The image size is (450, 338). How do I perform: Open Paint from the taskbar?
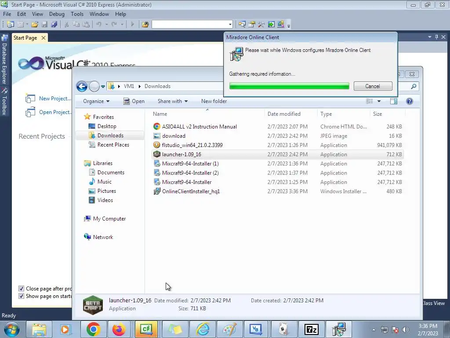pos(229,329)
